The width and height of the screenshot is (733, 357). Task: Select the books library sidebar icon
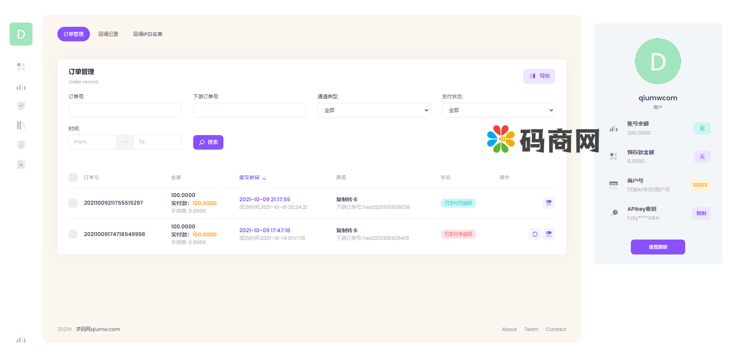21,126
